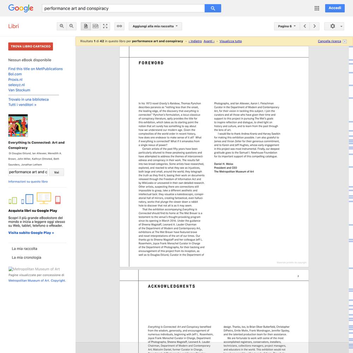Click the Accedi sign-in button

click(335, 8)
